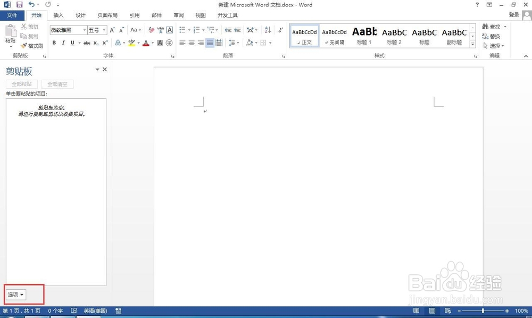Screen dimensions: 532x318
Task: Apply the 无间隔 style
Action: 335,36
